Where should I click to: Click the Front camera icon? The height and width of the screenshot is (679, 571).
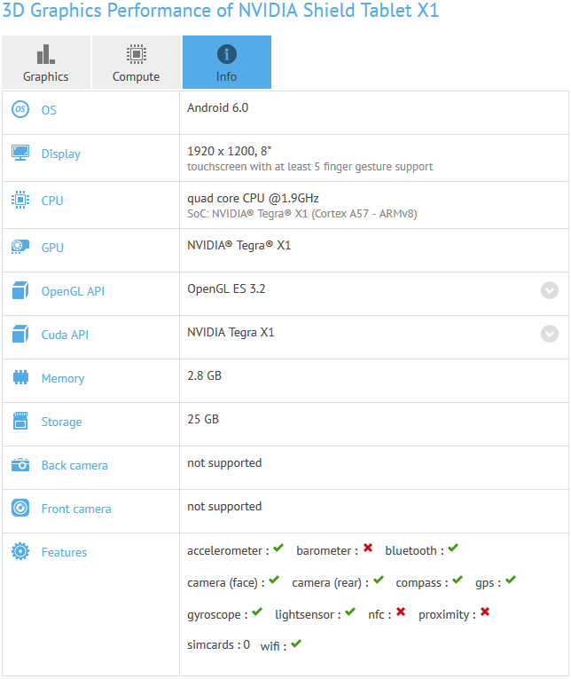point(20,509)
